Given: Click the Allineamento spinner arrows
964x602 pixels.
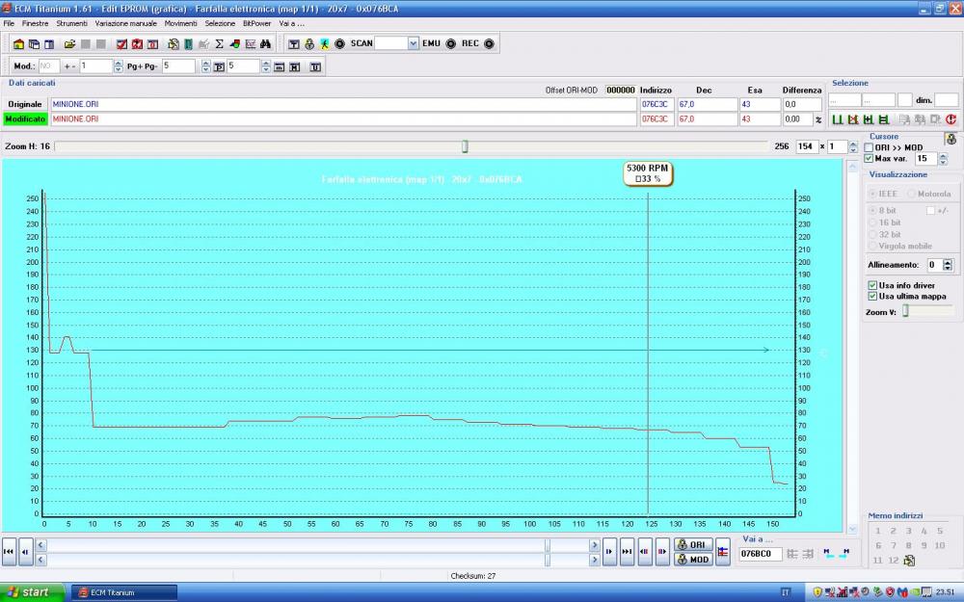Looking at the screenshot, I should 948,265.
